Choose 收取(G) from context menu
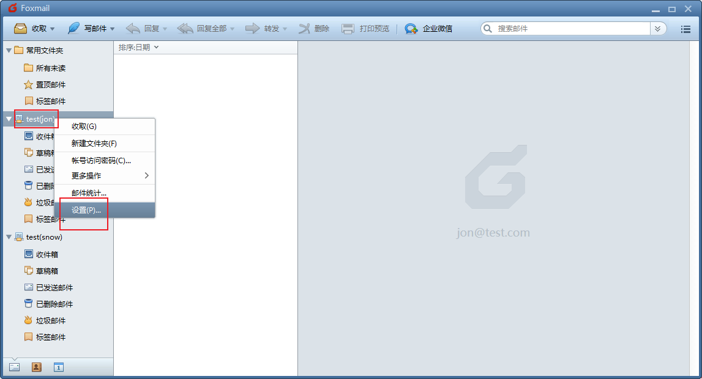702x379 pixels. click(x=105, y=127)
